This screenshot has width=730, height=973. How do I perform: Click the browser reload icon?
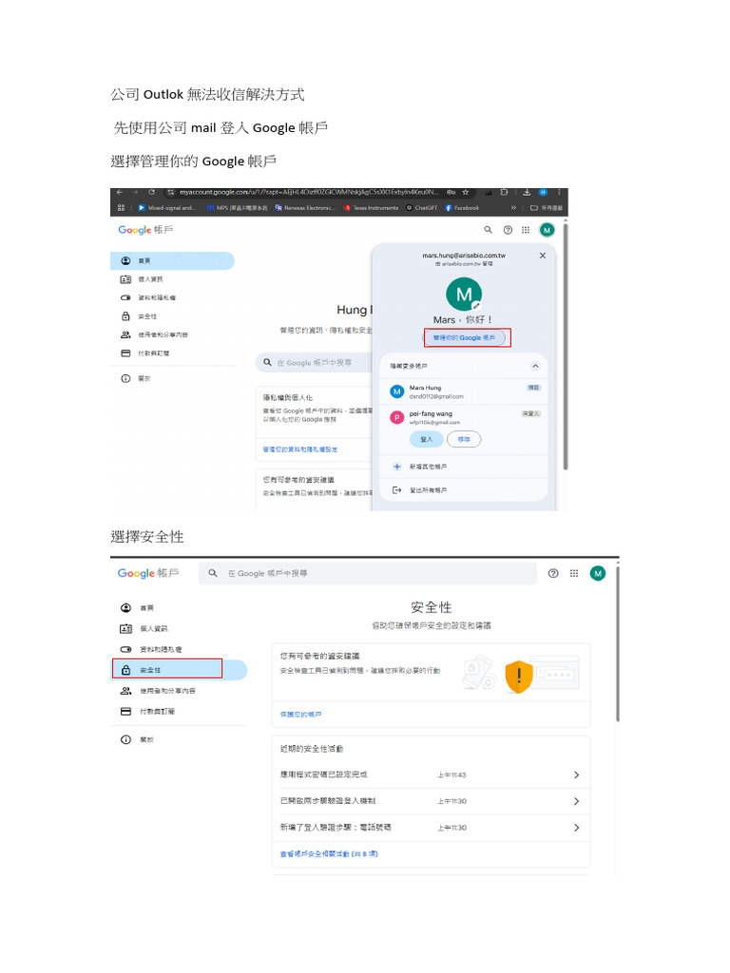point(151,192)
